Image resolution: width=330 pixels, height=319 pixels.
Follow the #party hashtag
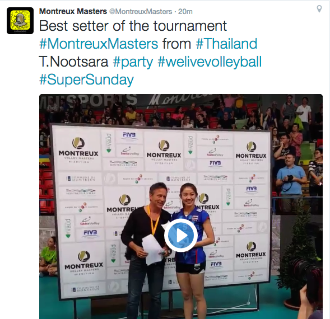(133, 62)
